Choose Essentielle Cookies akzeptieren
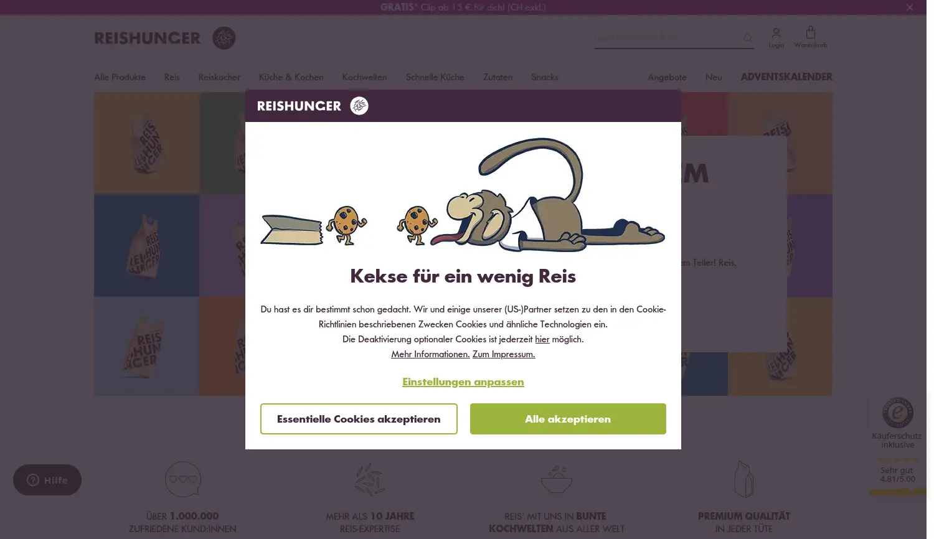The width and height of the screenshot is (934, 539). 359,419
